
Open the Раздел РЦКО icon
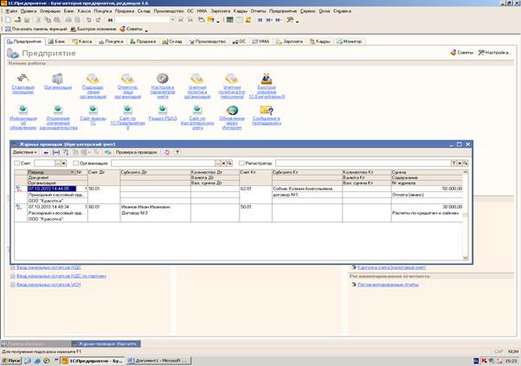[x=163, y=110]
